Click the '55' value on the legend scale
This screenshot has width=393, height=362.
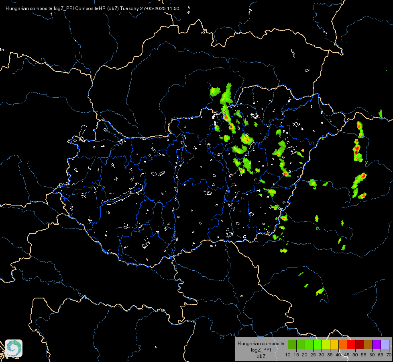[364, 355]
